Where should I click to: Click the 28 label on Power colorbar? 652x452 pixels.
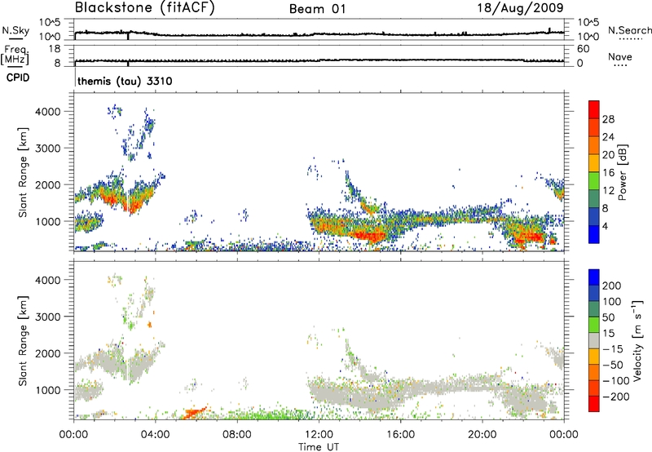pos(608,119)
